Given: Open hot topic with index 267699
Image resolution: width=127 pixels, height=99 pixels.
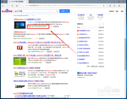Looking at the screenshot, I should pyautogui.click(x=83, y=34).
